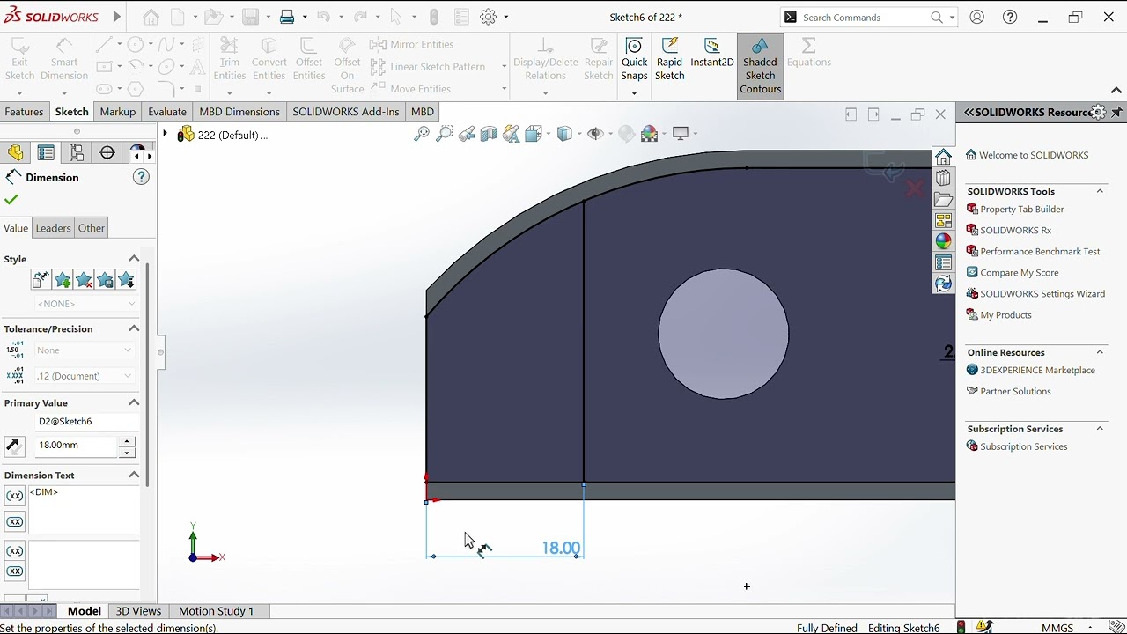
Task: Toggle driven dimension icon beside value
Action: 14,446
